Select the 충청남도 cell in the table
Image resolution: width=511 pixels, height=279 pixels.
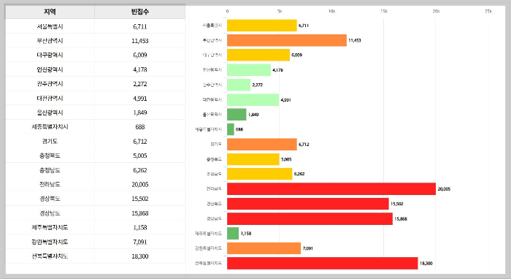pos(50,170)
